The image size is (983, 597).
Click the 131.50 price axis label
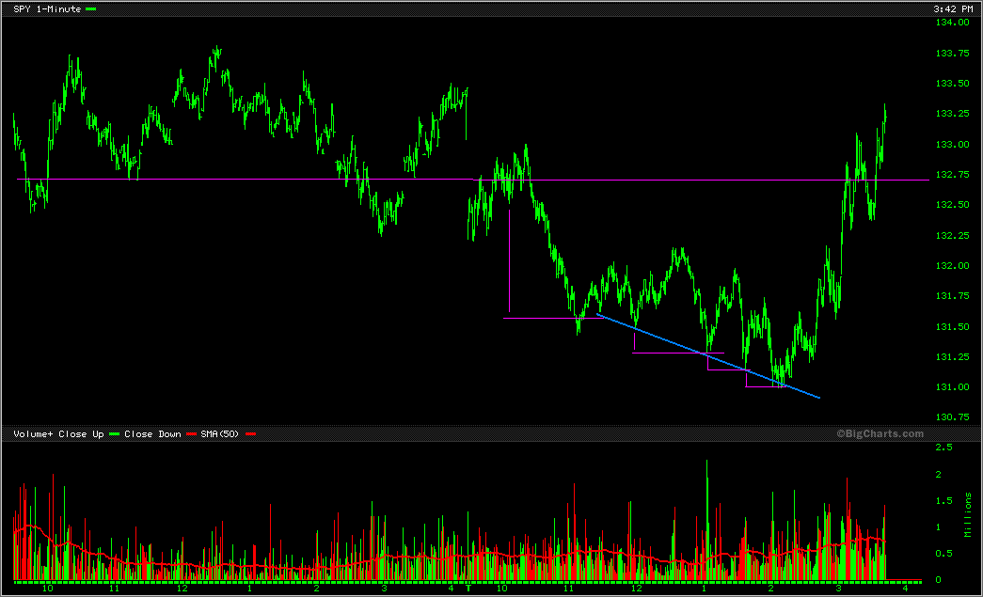coord(952,326)
